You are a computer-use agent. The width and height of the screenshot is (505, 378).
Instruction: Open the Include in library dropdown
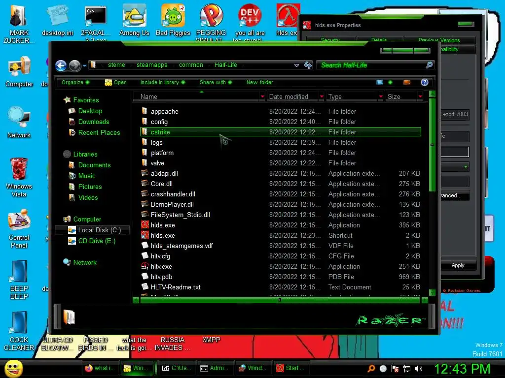(x=163, y=82)
